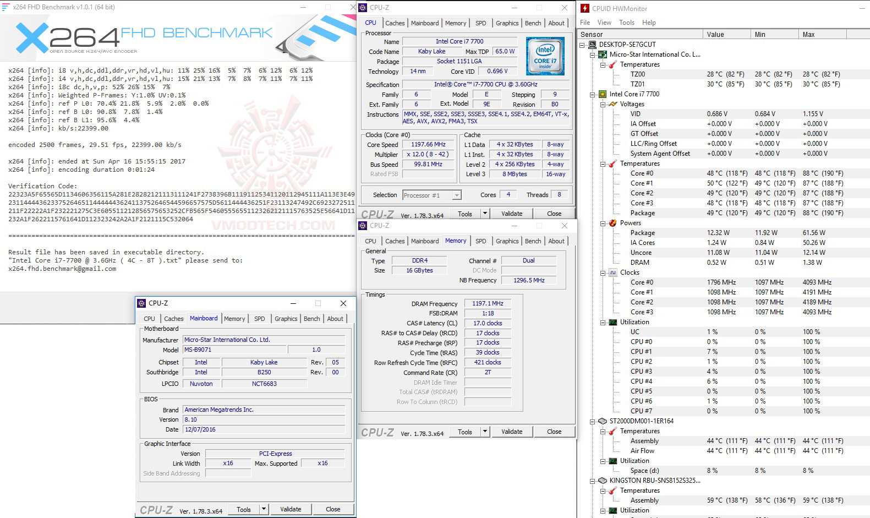Click the Socket 1151 LGA package field
This screenshot has width=870, height=518.
point(459,61)
